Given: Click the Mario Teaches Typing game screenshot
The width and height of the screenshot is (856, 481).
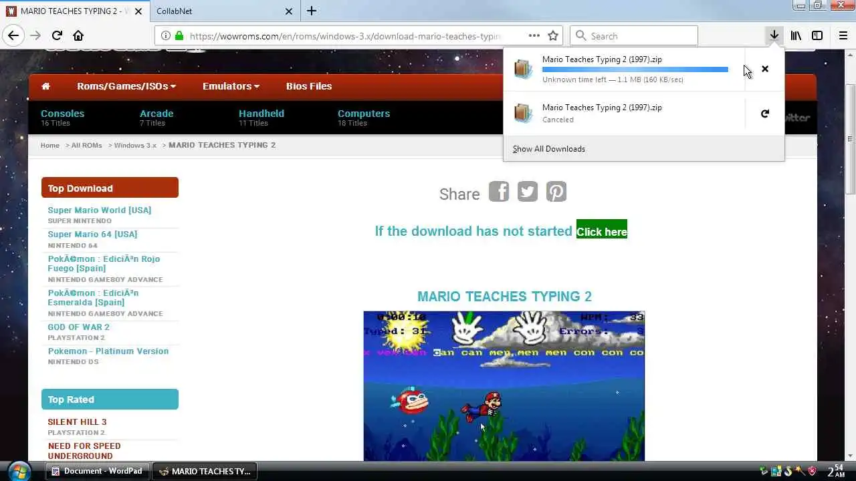Looking at the screenshot, I should point(504,386).
